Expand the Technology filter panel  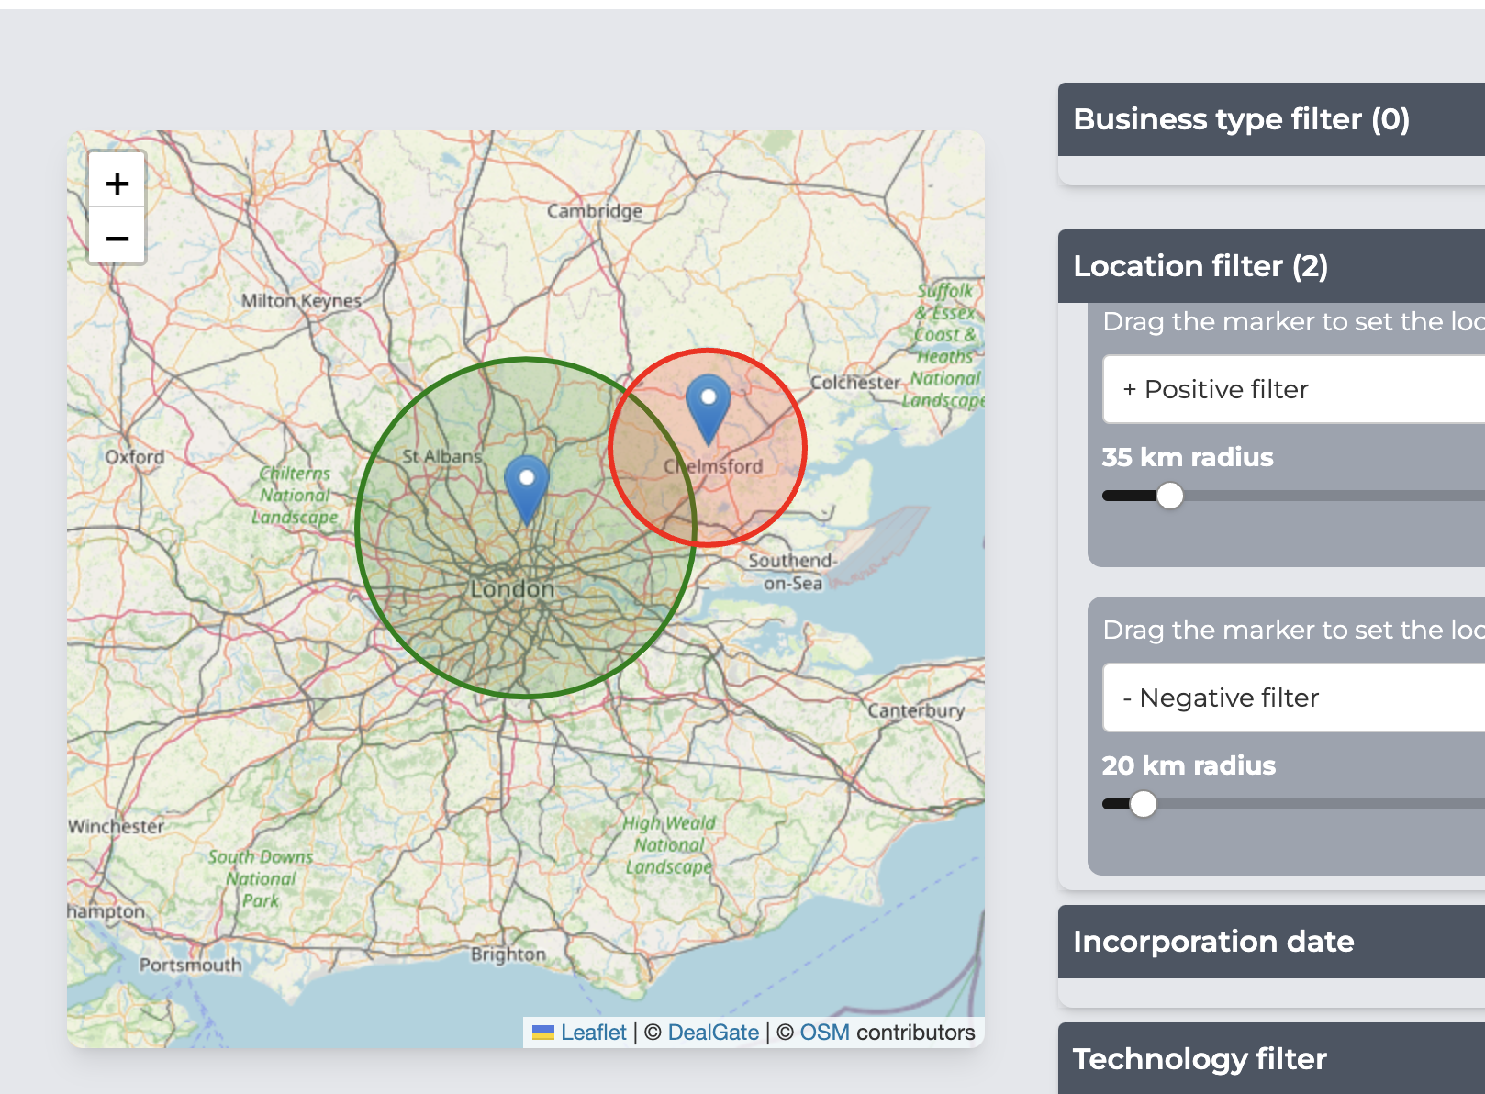click(1271, 1058)
